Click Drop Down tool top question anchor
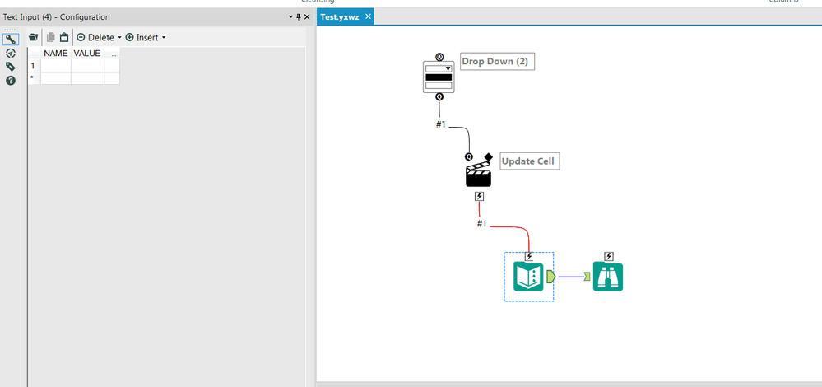The width and height of the screenshot is (822, 387). click(x=439, y=57)
